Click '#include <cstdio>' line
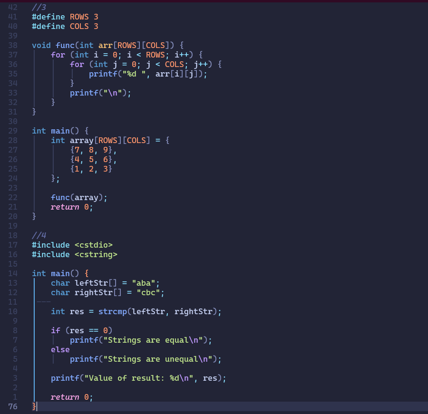Image resolution: width=428 pixels, height=414 pixels. [72, 245]
